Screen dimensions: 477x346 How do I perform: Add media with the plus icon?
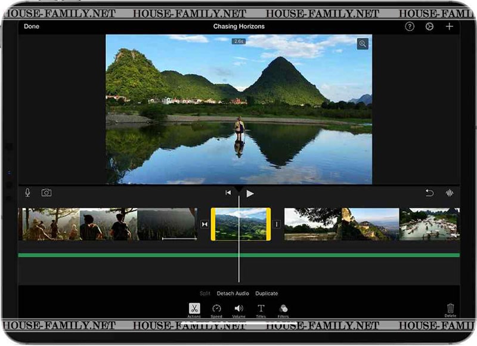point(450,26)
